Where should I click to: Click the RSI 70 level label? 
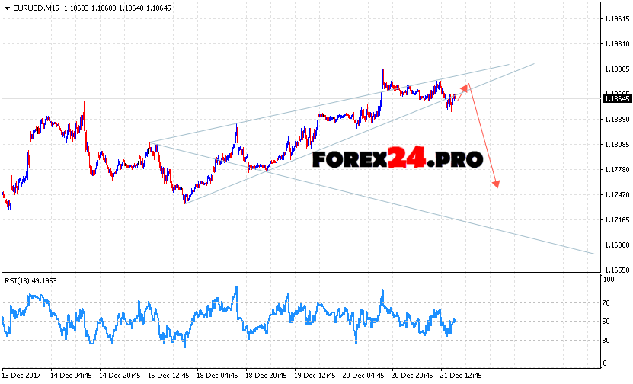point(606,303)
